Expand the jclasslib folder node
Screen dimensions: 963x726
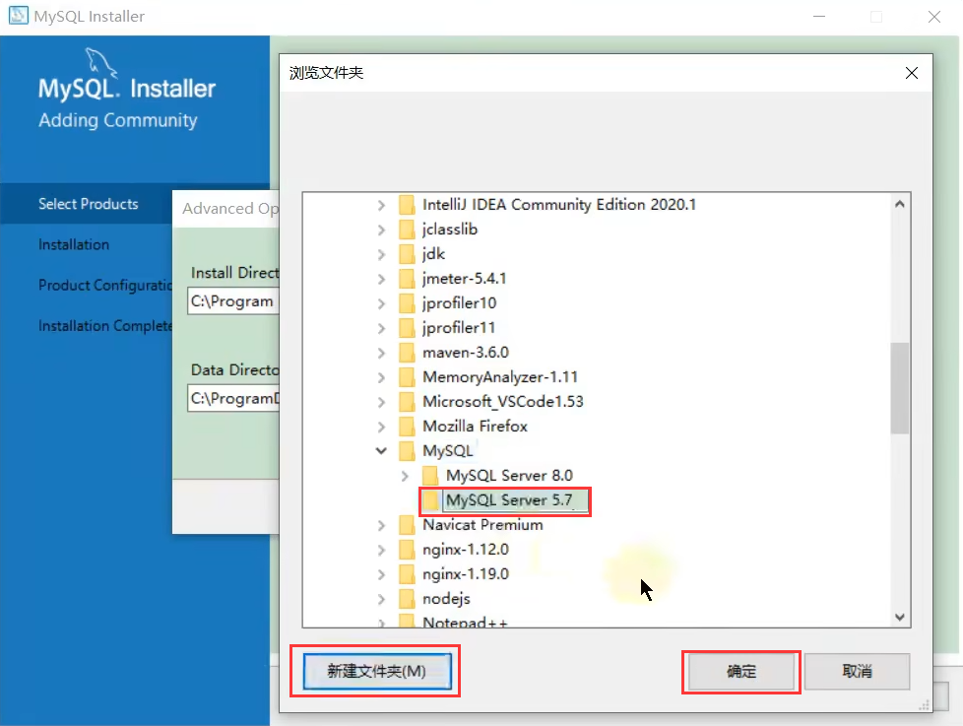(x=381, y=230)
